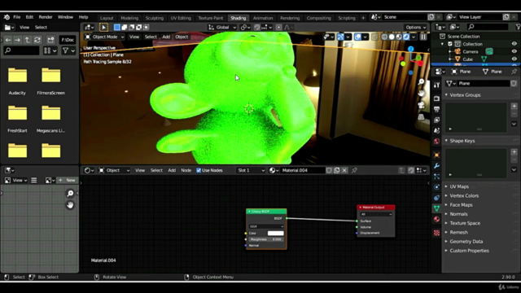521x293 pixels.
Task: Open the Material Output target All dropdown
Action: click(376, 214)
